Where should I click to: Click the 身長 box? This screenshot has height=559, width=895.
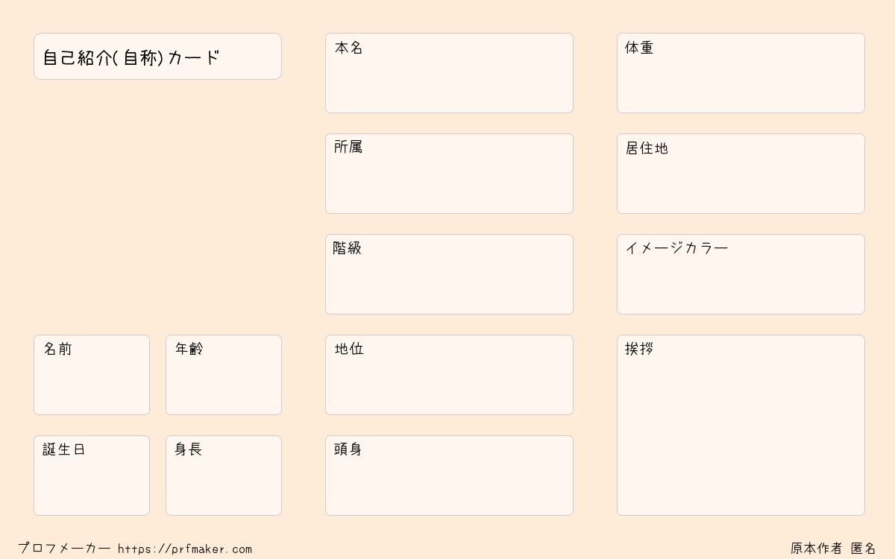224,476
